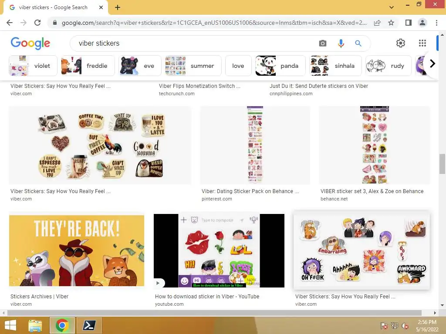Click behance.net source text
This screenshot has width=446, height=334.
coord(334,199)
